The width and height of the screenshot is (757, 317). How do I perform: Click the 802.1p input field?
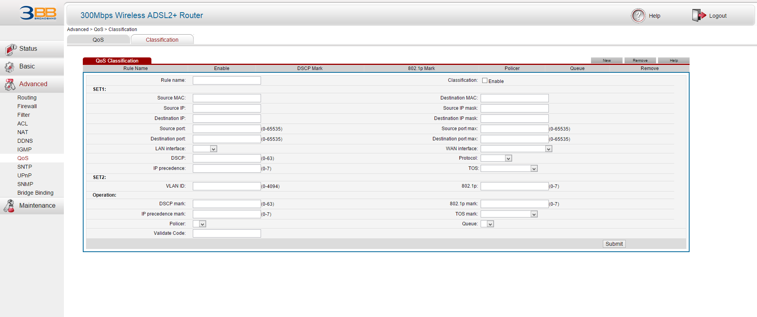tap(515, 186)
